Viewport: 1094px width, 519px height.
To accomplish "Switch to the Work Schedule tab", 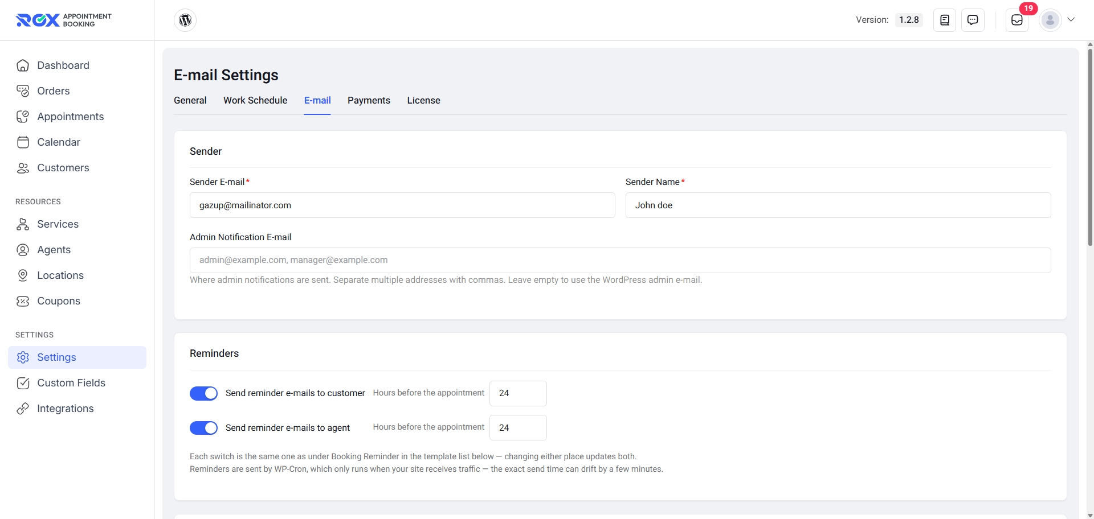I will coord(255,100).
